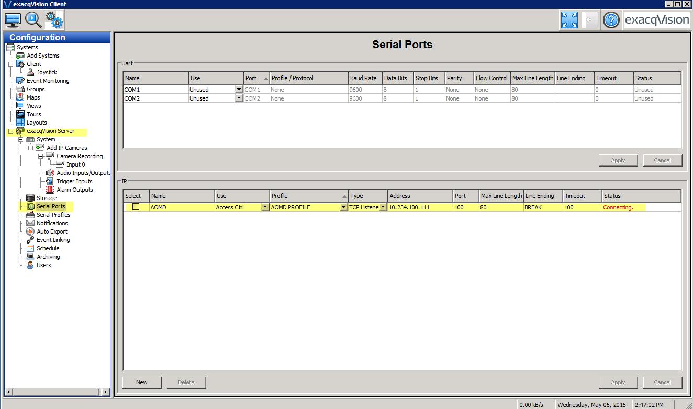The height and width of the screenshot is (409, 693).
Task: Click the Groups icon
Action: [20, 89]
